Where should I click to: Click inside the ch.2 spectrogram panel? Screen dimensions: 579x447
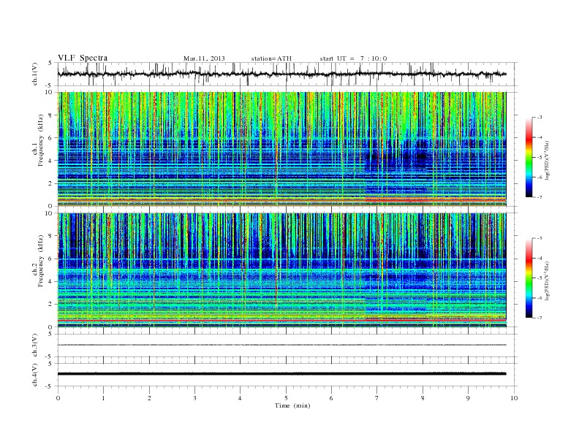pos(281,270)
